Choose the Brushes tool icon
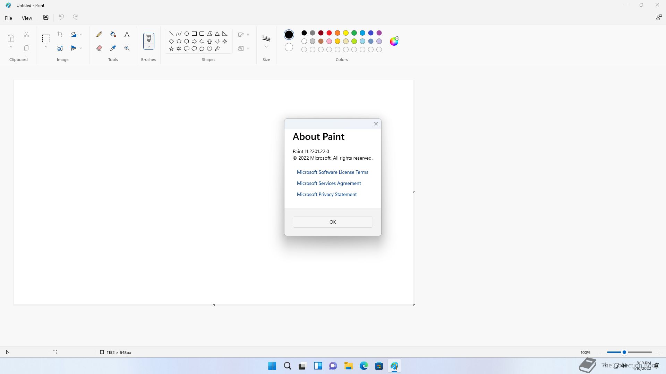 [x=148, y=38]
